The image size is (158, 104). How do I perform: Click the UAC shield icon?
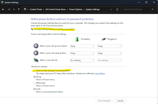32,29
